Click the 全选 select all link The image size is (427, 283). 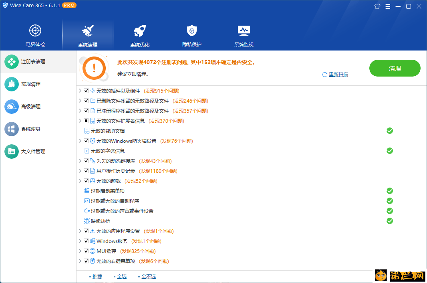(x=122, y=277)
